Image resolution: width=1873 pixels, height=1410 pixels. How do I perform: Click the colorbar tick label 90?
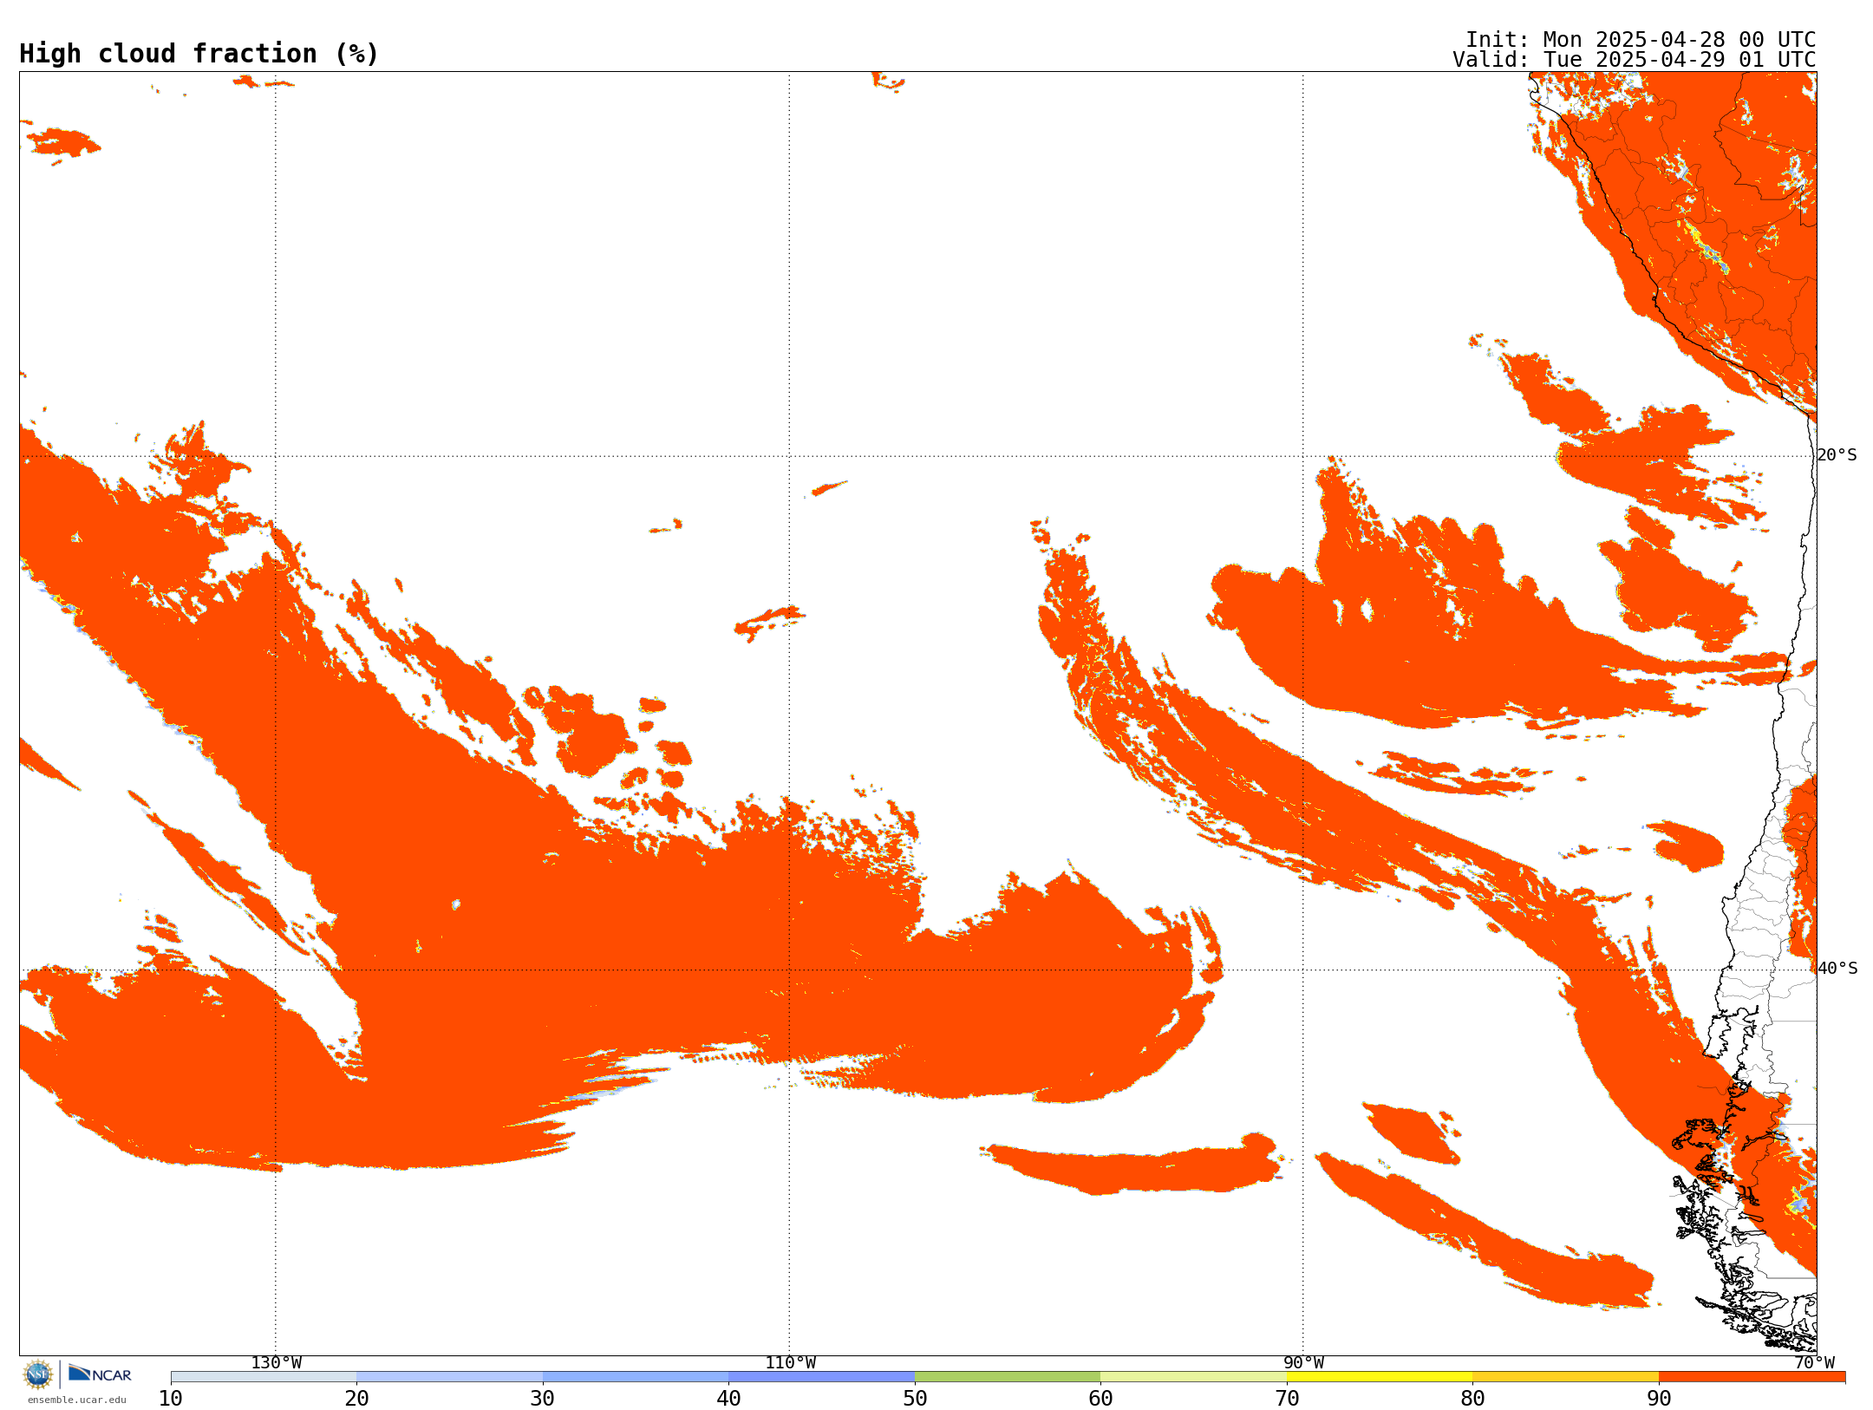click(x=1659, y=1399)
